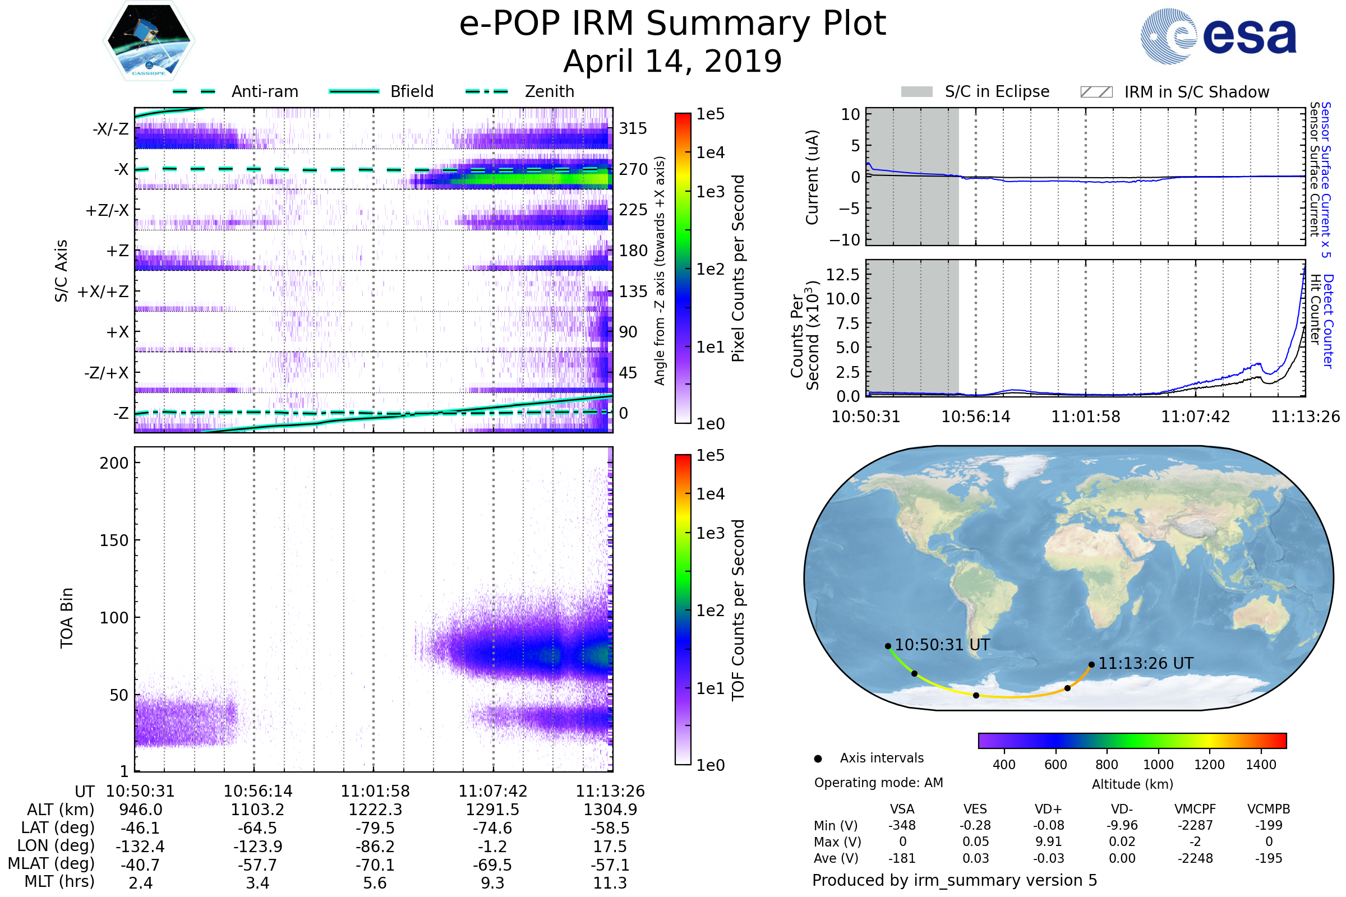
Task: Click the 10:50:31 UT start point on map
Action: (x=888, y=646)
